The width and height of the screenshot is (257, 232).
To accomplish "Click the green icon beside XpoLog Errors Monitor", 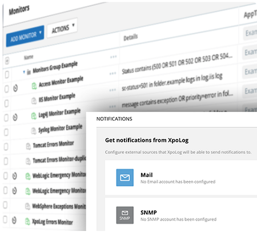I will [27, 222].
